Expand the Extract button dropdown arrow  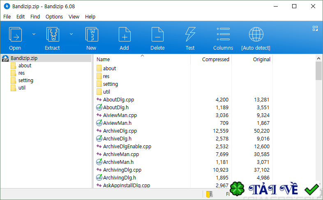71,34
